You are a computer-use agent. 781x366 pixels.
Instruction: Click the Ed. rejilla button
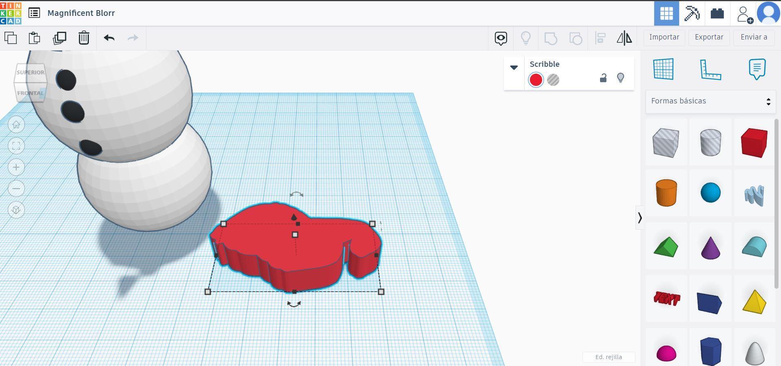click(x=609, y=357)
